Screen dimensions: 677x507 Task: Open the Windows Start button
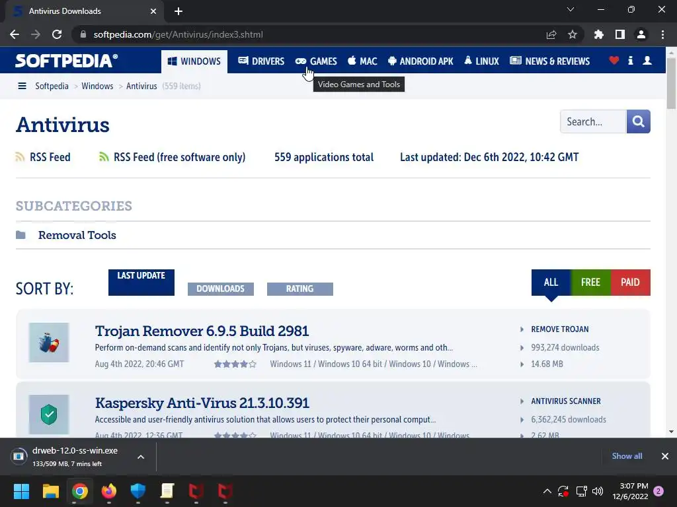click(x=22, y=491)
